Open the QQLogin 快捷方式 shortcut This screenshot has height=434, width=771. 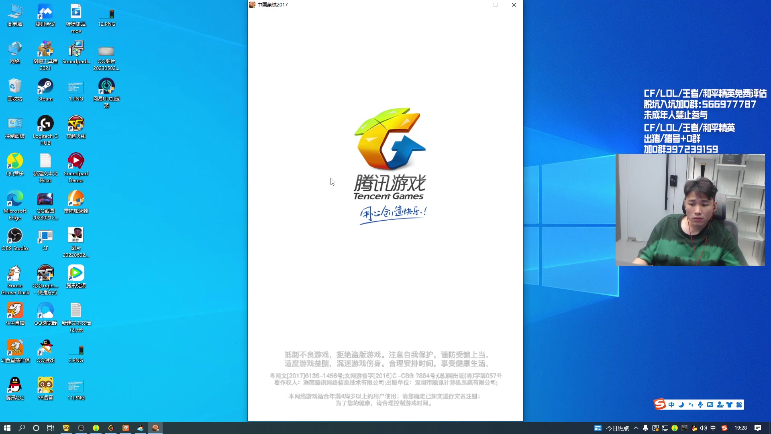tap(45, 280)
